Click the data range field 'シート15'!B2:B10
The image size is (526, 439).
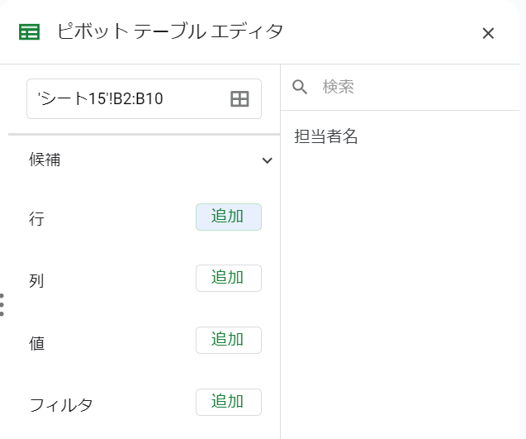coord(144,98)
